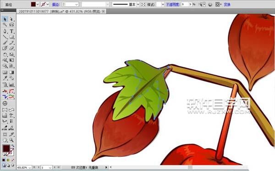
Task: Expand the stroke weight dropdown
Action: tap(77, 5)
